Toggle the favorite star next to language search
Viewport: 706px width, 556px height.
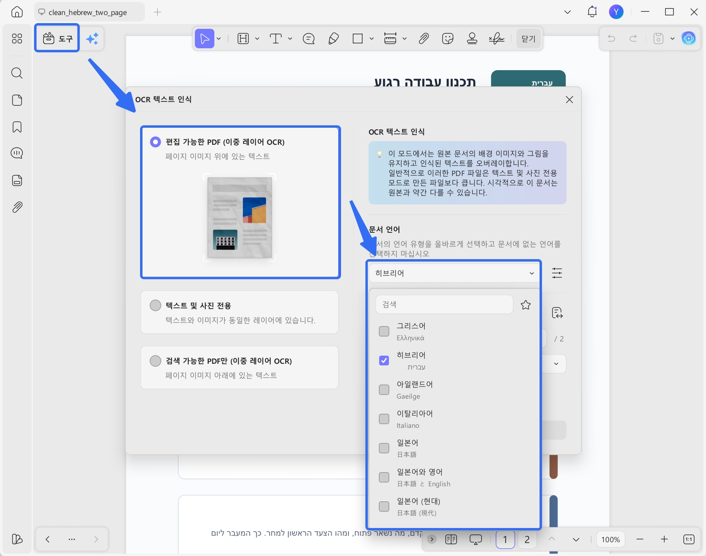pos(526,305)
